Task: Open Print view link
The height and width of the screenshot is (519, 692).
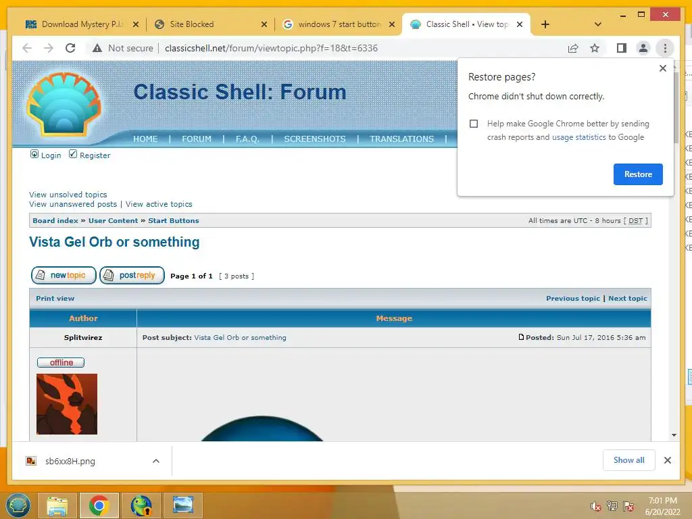Action: [x=55, y=298]
